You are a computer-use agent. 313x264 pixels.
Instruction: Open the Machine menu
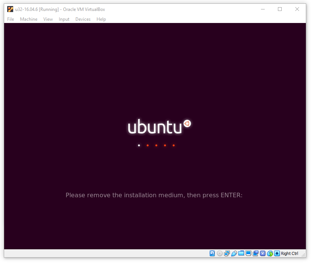29,19
